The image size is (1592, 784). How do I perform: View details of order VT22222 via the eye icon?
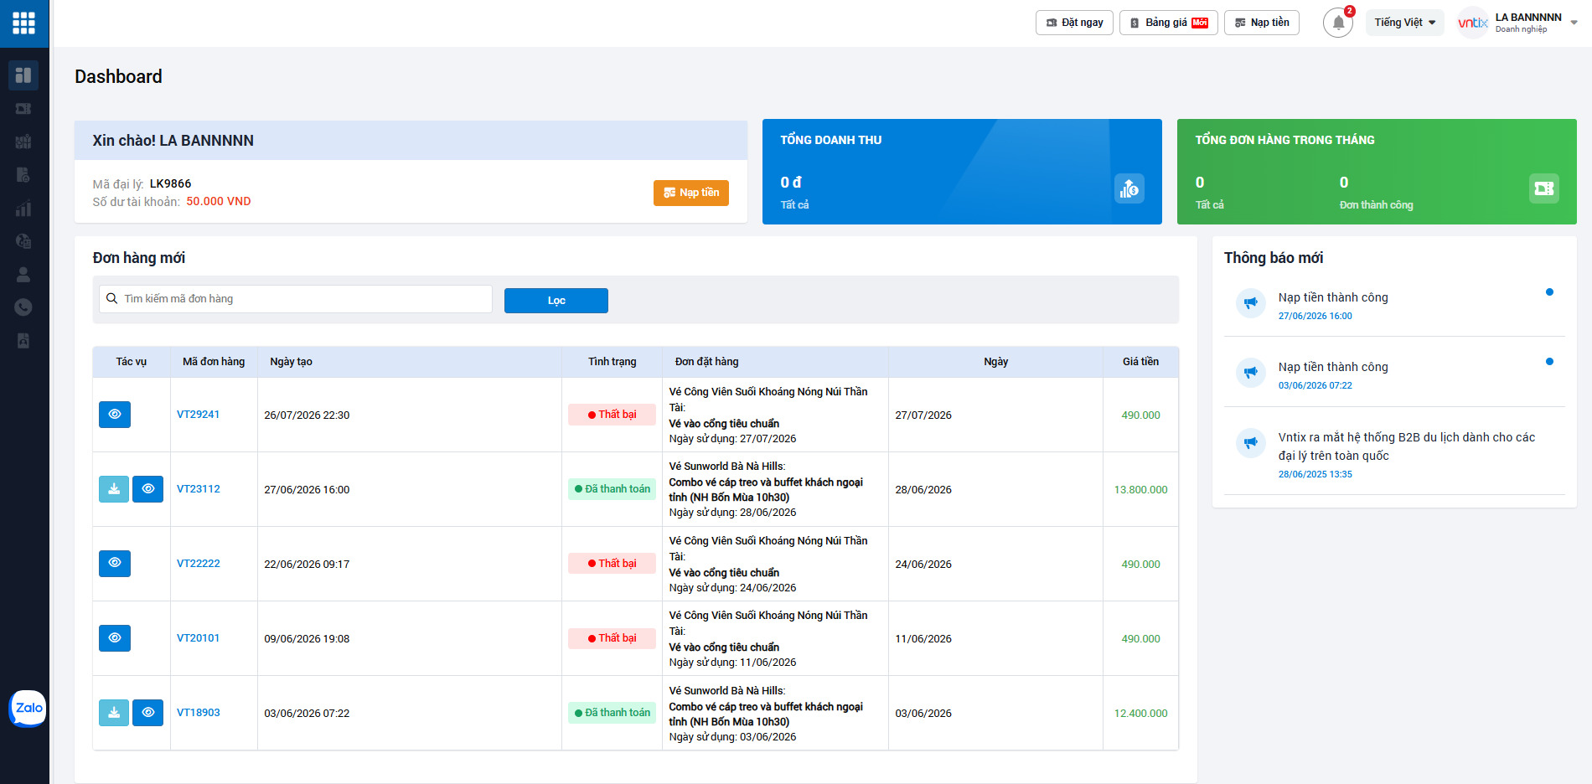tap(115, 563)
